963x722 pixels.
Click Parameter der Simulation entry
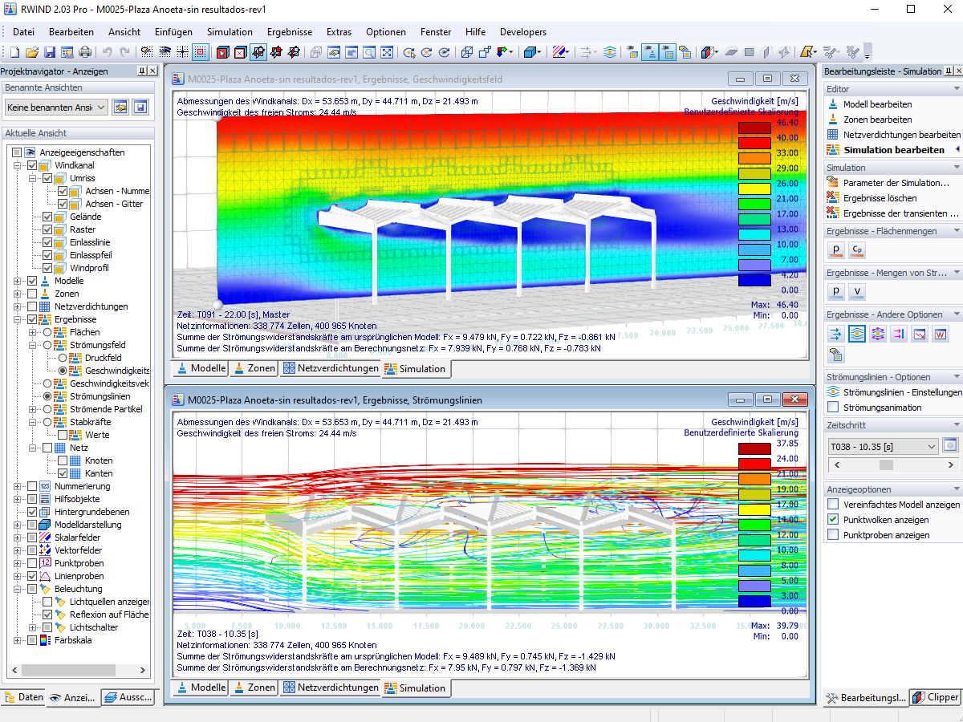pyautogui.click(x=896, y=183)
